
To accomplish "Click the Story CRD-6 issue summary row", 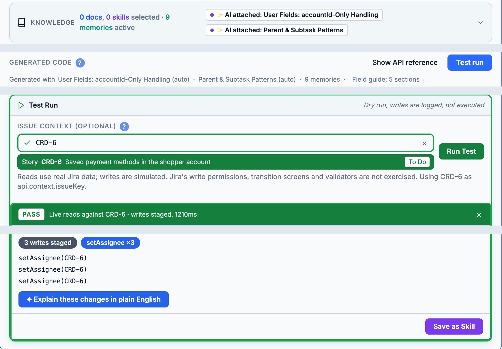I will tap(226, 162).
